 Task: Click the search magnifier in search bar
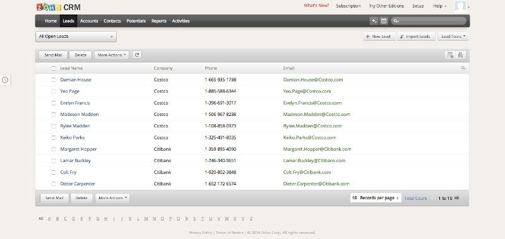click(396, 21)
